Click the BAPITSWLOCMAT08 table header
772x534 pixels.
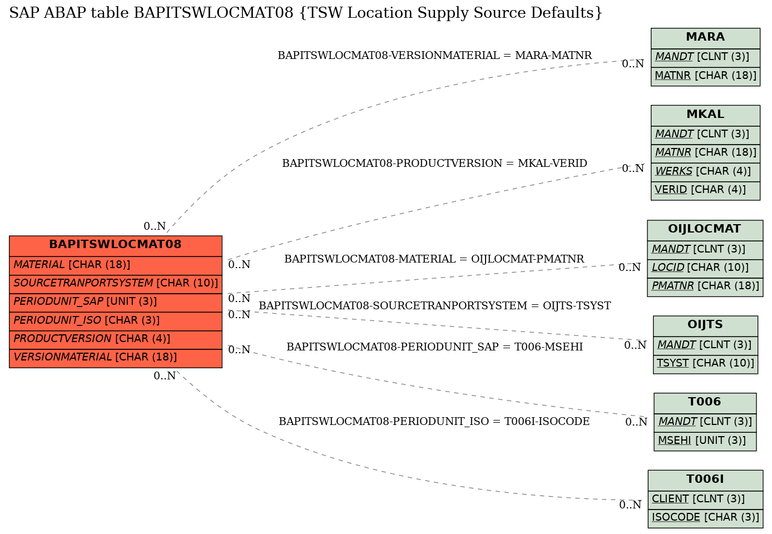pos(116,245)
